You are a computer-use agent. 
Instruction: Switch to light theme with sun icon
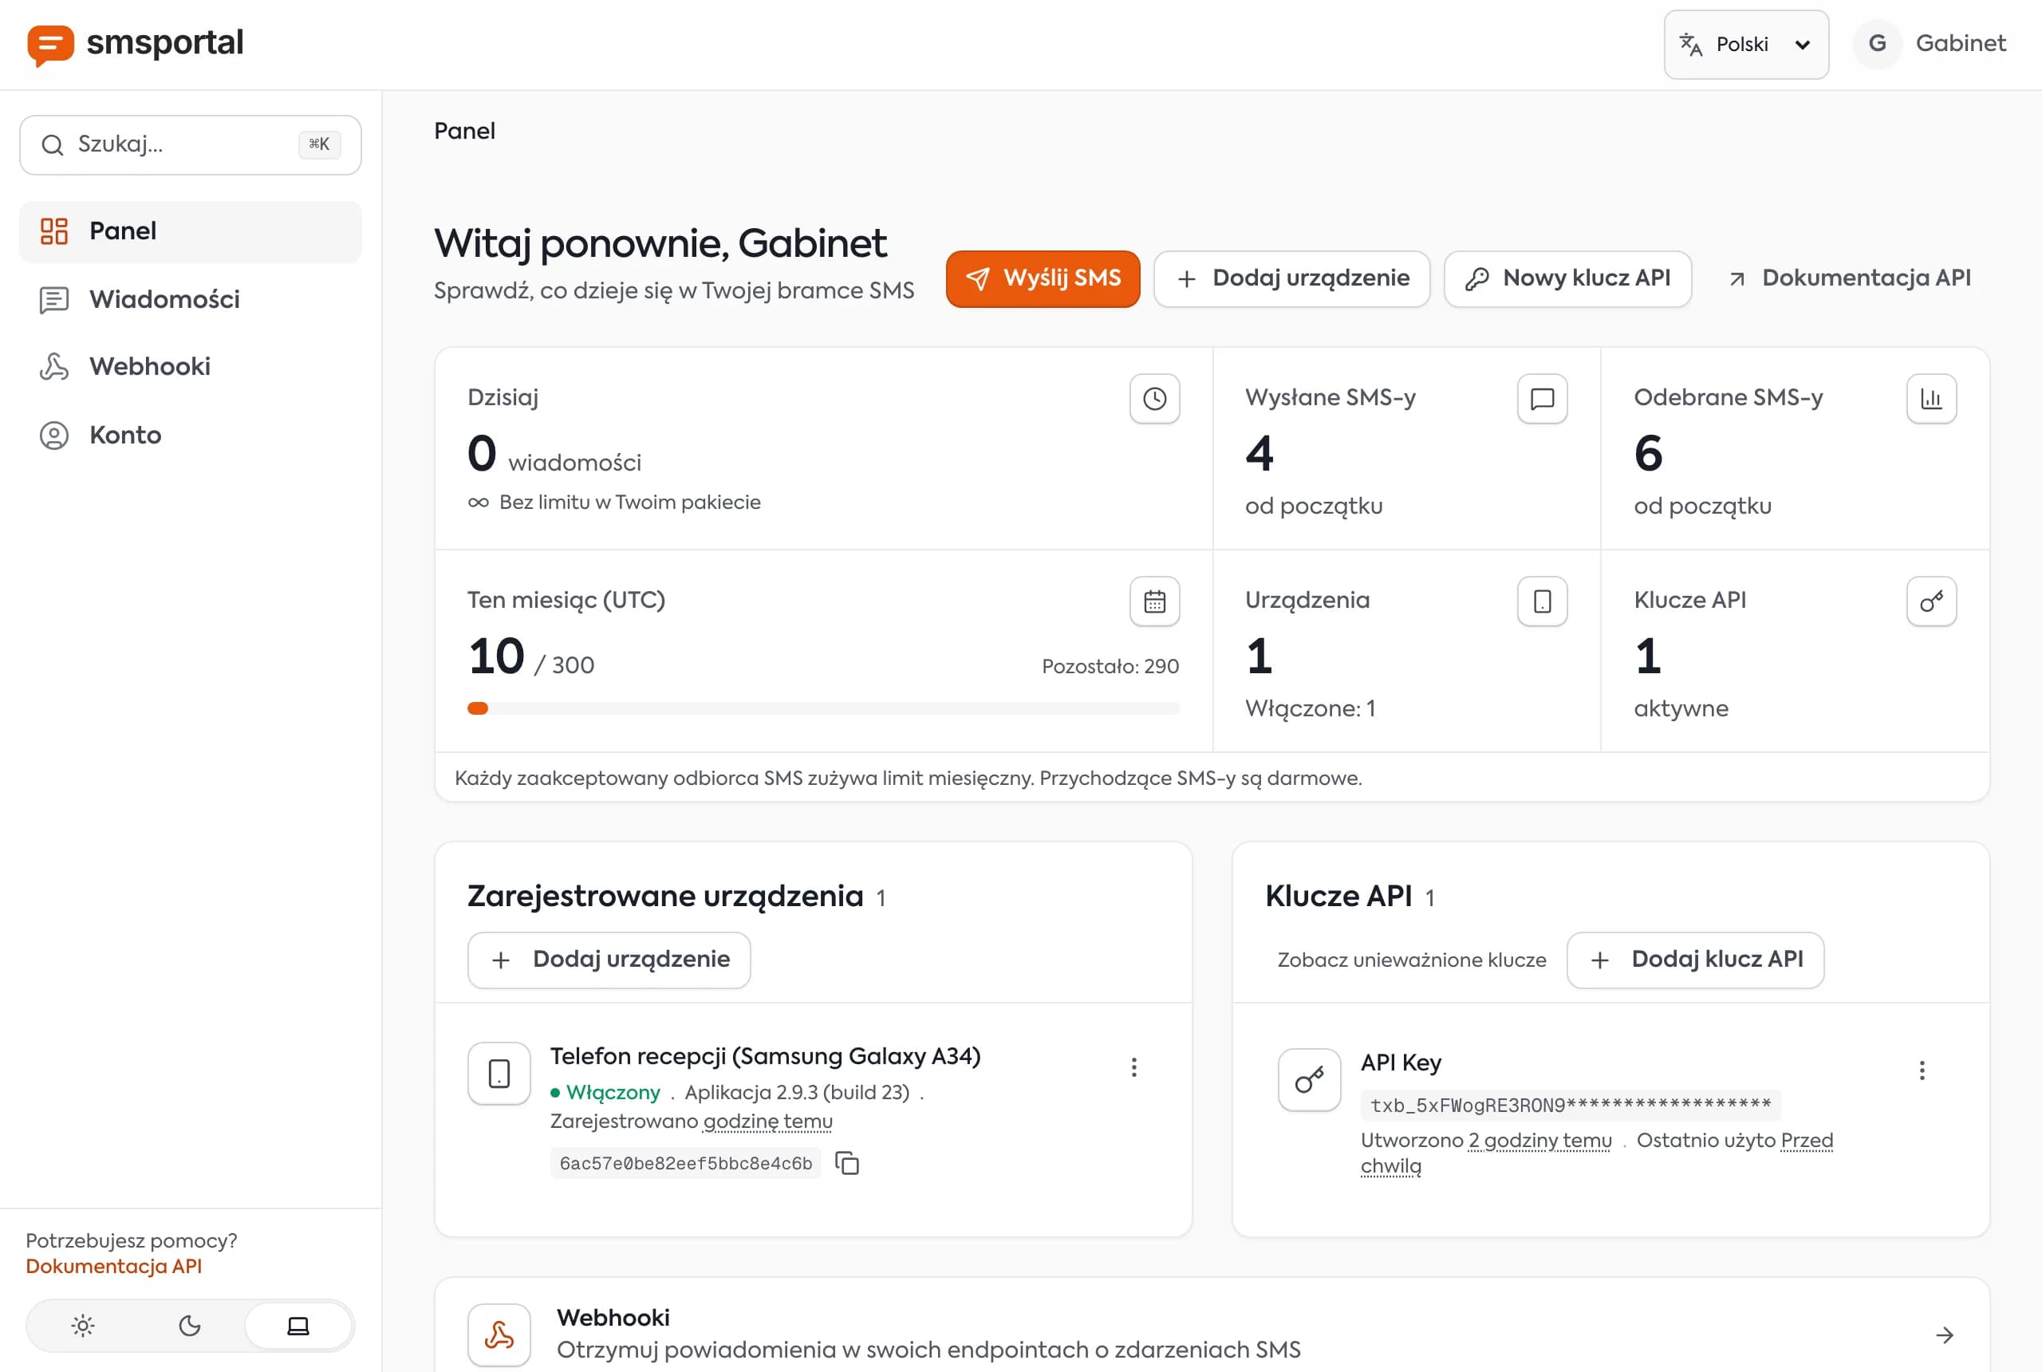83,1326
